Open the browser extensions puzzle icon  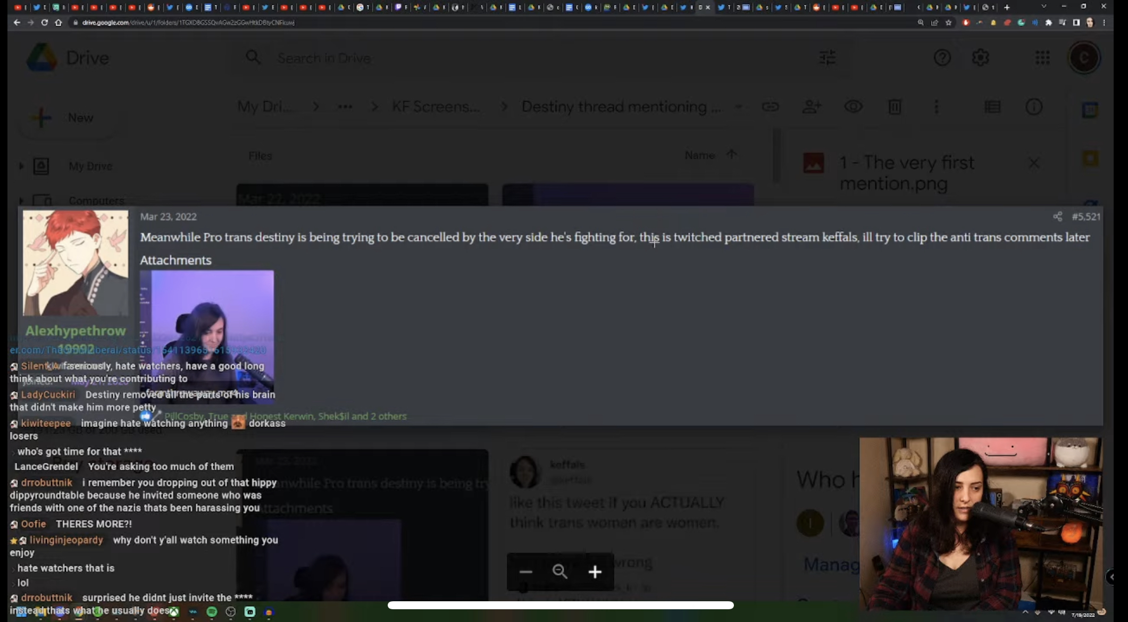(1048, 23)
